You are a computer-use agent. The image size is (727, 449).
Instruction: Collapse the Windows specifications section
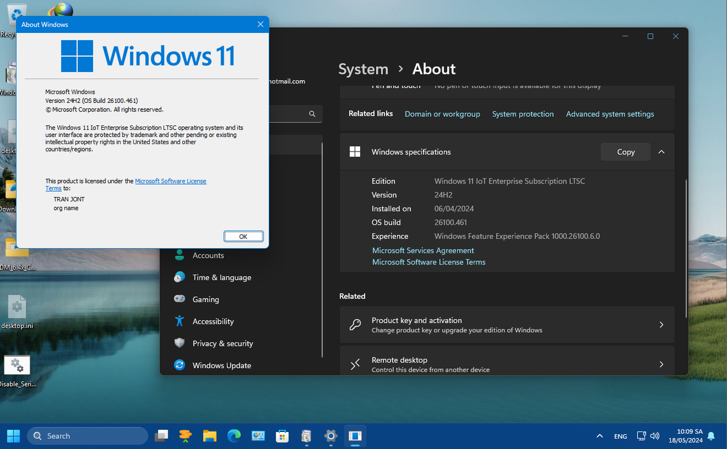tap(661, 152)
